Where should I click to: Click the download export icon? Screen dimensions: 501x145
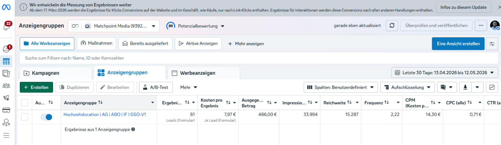pyautogui.click(x=465, y=87)
